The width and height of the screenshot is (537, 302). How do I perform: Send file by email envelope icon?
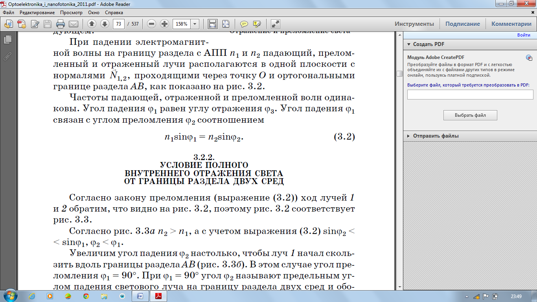click(x=74, y=24)
